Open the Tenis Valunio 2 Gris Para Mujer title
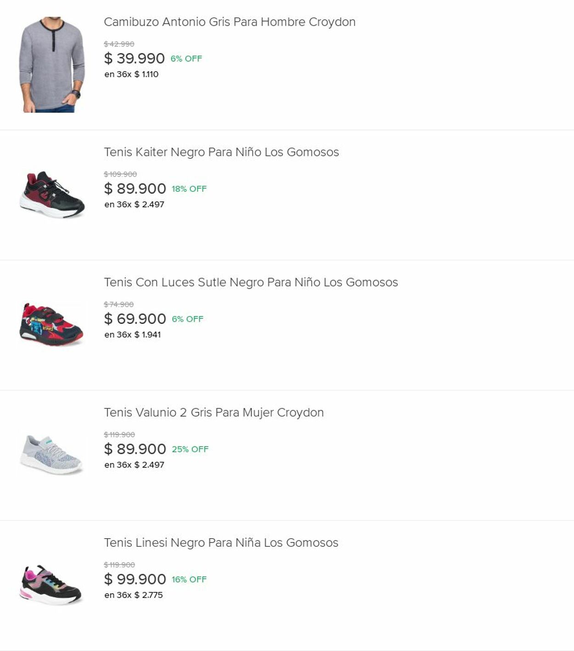The image size is (574, 651). [214, 413]
